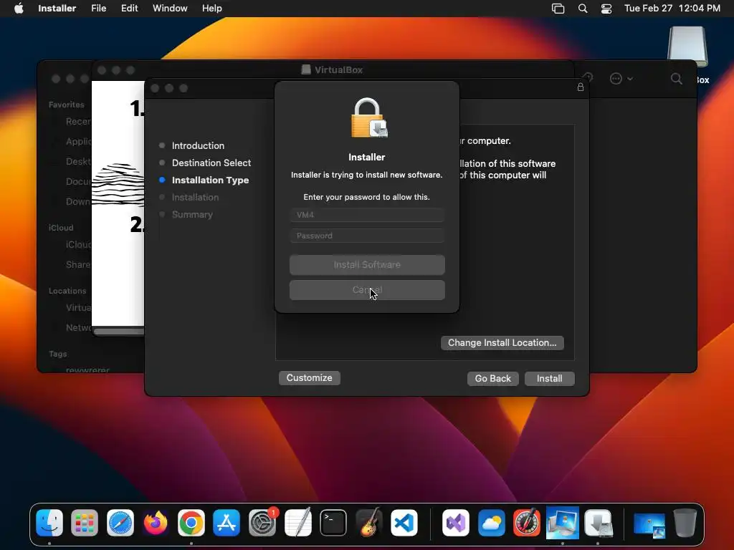The image size is (734, 550).
Task: Select iCloud item in the Finder sidebar
Action: pyautogui.click(x=77, y=245)
